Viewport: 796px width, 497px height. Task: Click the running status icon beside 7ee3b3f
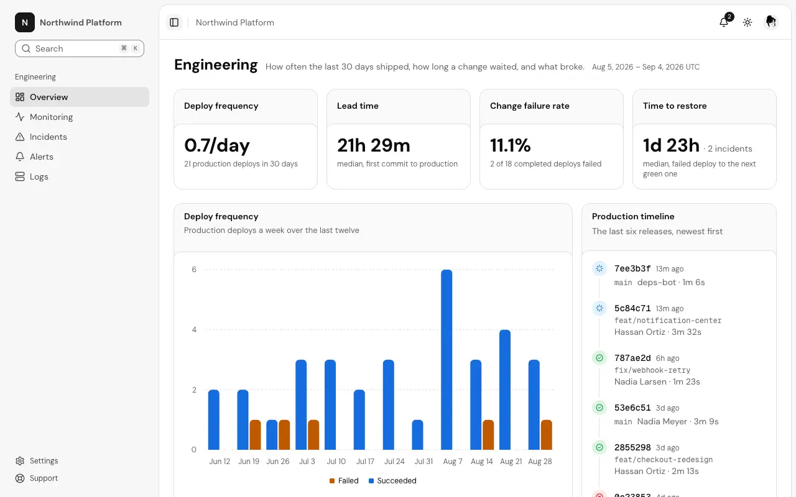pyautogui.click(x=599, y=268)
